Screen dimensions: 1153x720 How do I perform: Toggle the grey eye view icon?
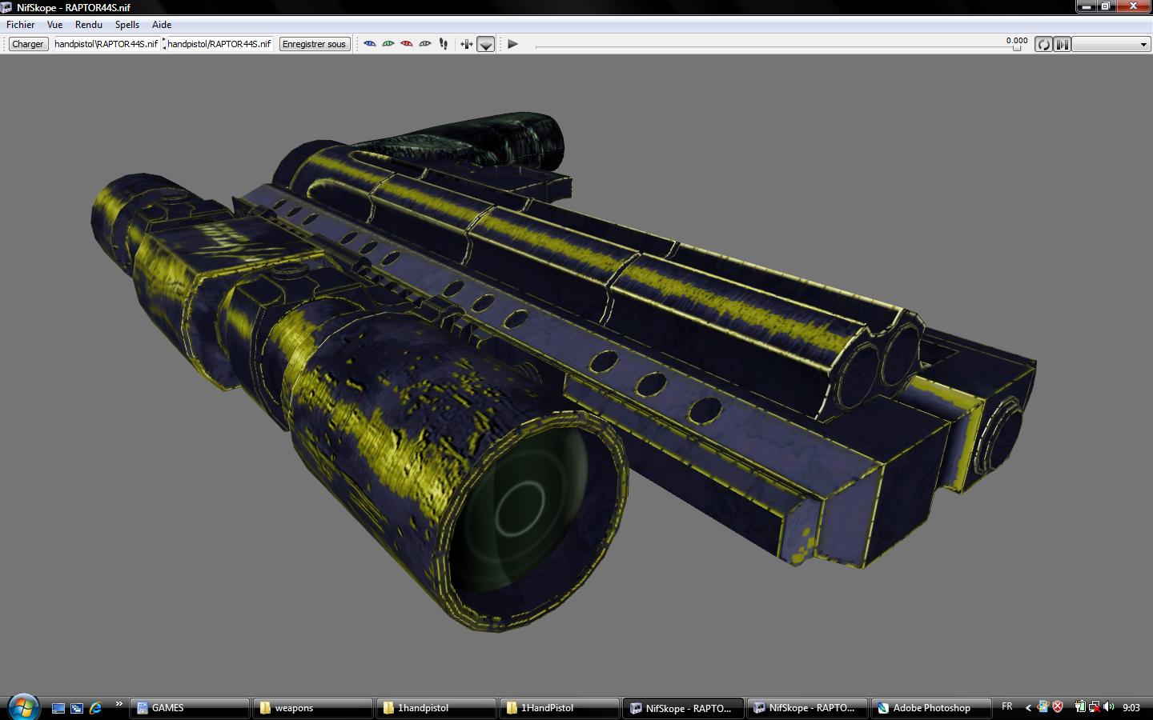[x=425, y=44]
